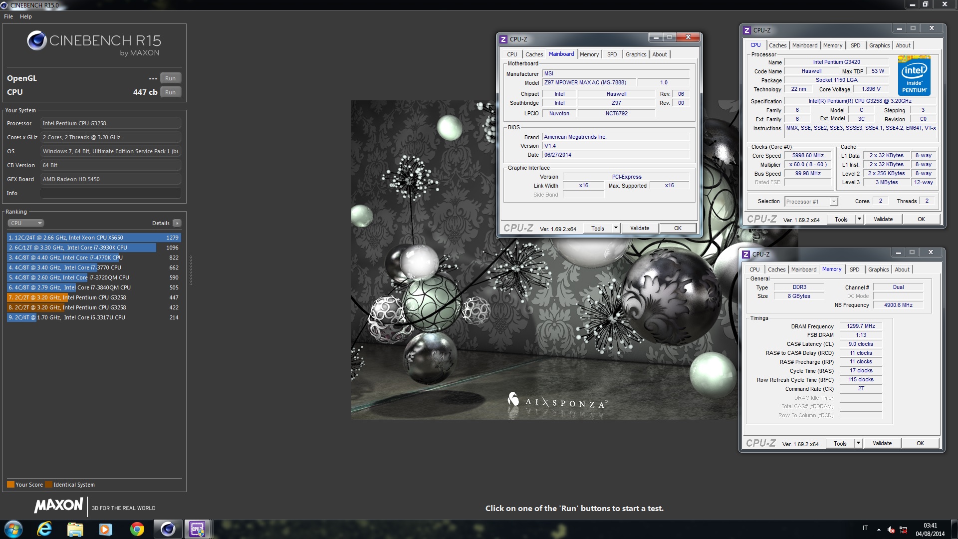Click the CPU-Z Mainboard window title icon
This screenshot has height=539, width=958.
pos(503,39)
